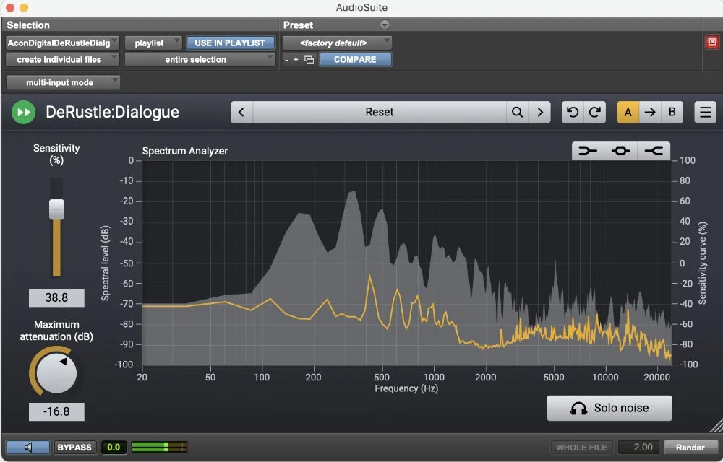Open multi-input mode dropdown
The image size is (723, 462).
click(63, 83)
